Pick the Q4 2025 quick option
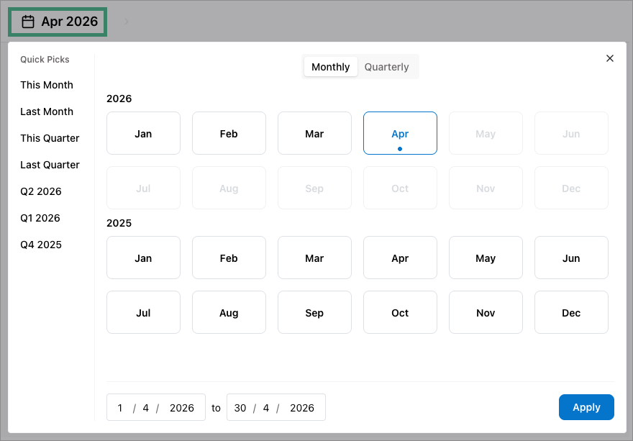Screen dimensions: 633x441 41,245
